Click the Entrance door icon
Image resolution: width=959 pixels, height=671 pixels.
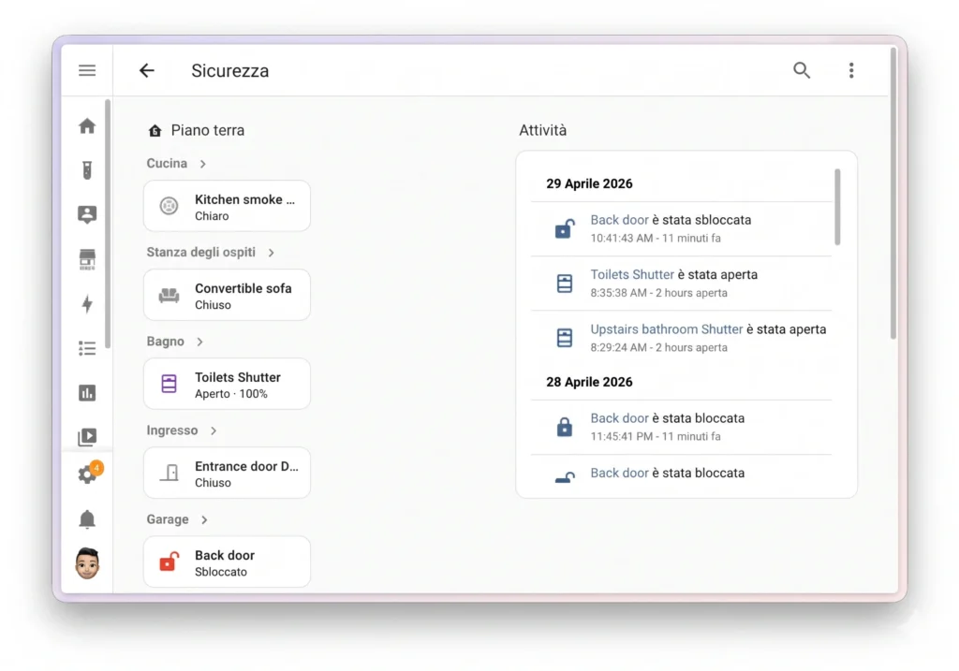pyautogui.click(x=170, y=473)
